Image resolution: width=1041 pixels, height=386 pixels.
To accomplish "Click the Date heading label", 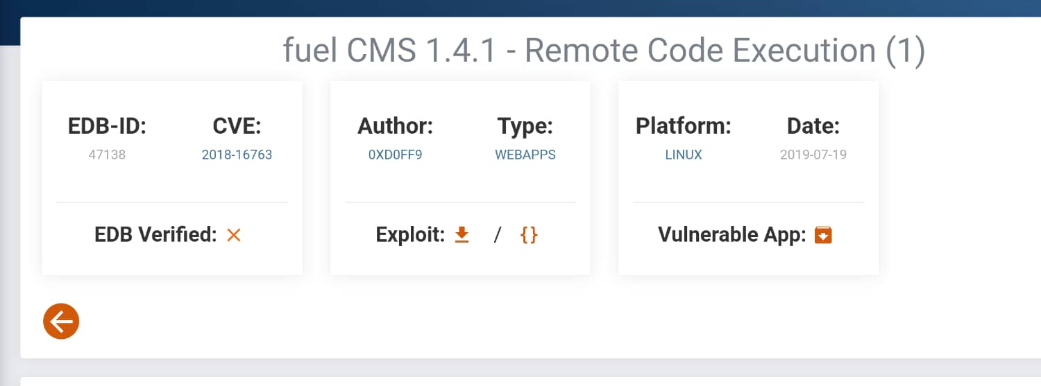I will (813, 127).
